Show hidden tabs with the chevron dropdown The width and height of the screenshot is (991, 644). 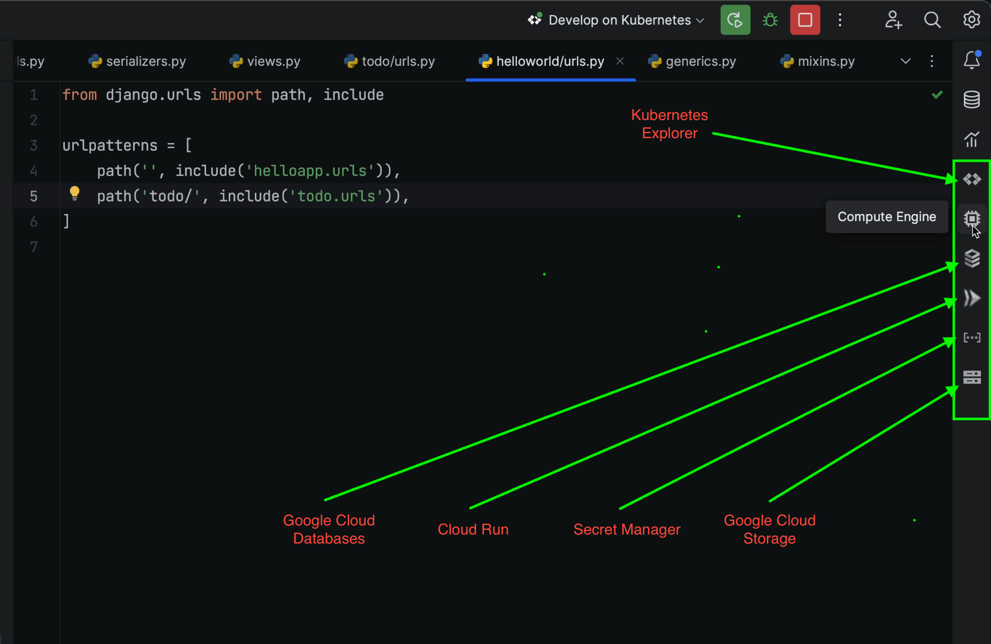click(x=905, y=61)
